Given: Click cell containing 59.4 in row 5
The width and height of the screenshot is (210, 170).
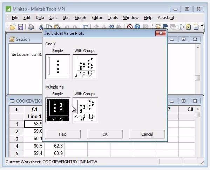Looking at the screenshot, I should coord(34,153).
